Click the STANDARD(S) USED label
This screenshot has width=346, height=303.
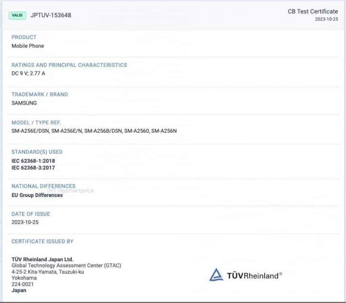(37, 152)
